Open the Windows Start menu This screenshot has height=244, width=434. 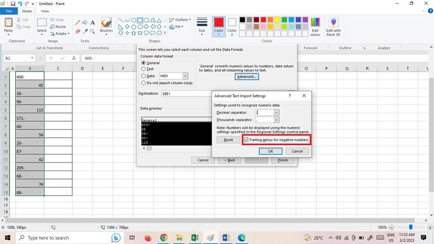tap(7, 238)
